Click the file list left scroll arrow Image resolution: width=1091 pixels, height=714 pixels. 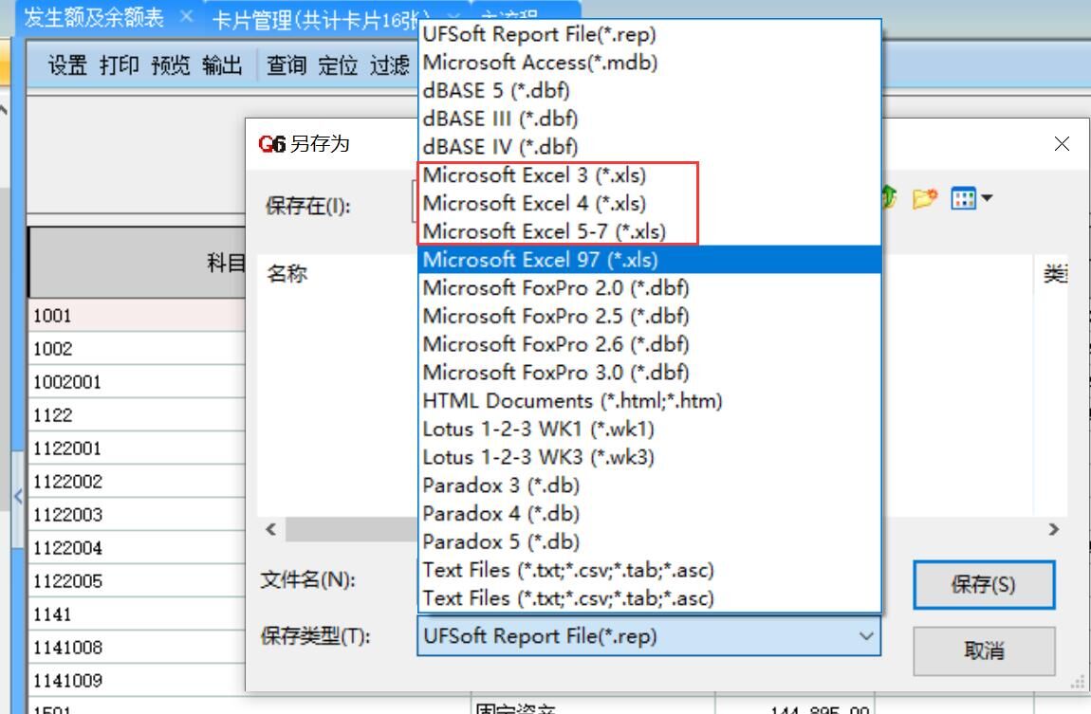click(x=270, y=530)
